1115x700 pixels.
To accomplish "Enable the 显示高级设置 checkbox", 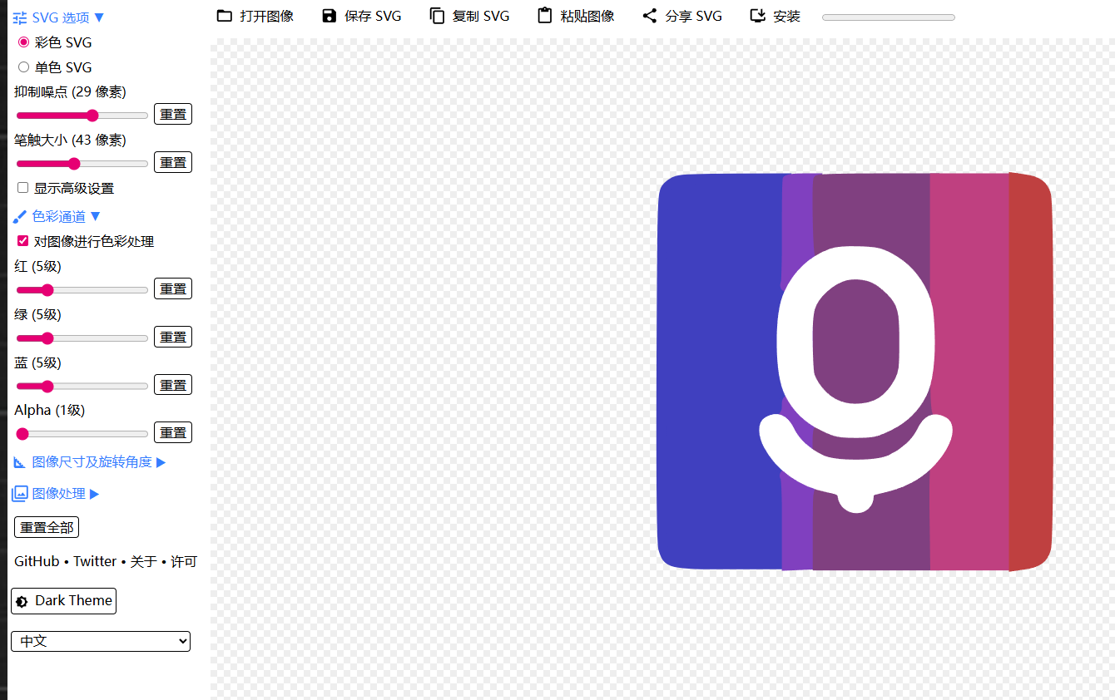I will point(23,188).
